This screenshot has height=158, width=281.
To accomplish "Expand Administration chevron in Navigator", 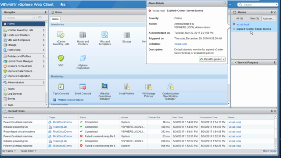I will (x=43, y=83).
